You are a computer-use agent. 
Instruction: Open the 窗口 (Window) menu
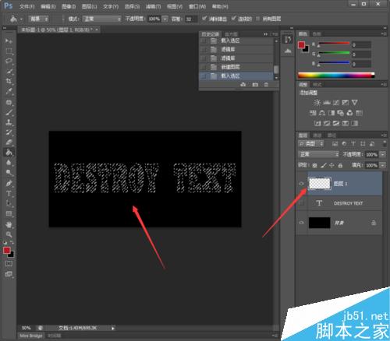point(197,6)
